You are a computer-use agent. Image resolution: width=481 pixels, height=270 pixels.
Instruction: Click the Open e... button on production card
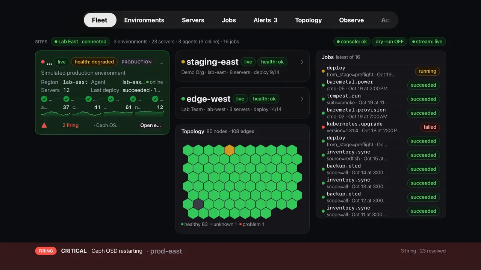150,125
